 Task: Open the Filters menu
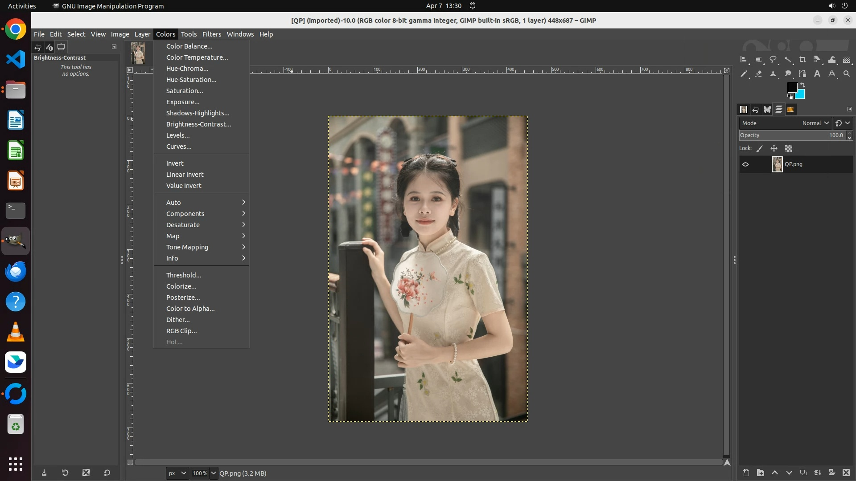(x=211, y=34)
